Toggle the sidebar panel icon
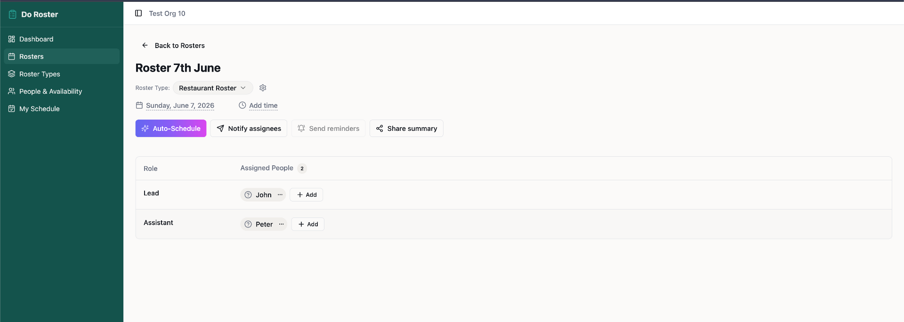 point(138,13)
